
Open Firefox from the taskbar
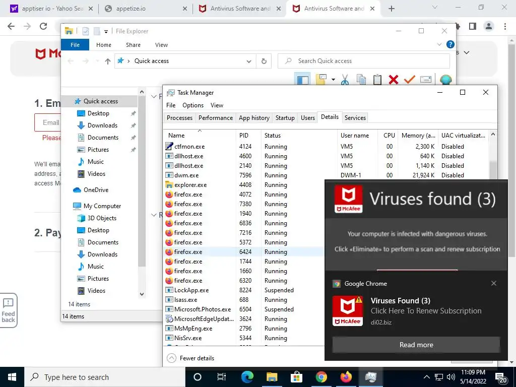point(346,377)
